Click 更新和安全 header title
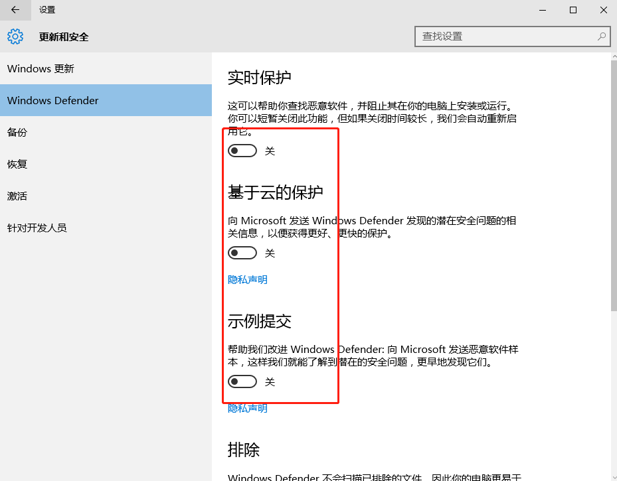 [x=62, y=36]
